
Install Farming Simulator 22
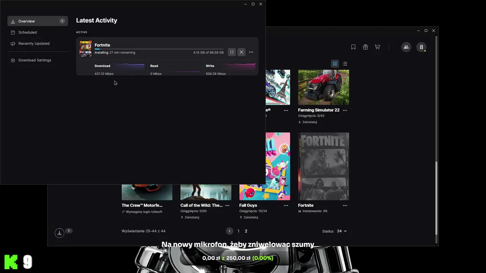[x=308, y=122]
